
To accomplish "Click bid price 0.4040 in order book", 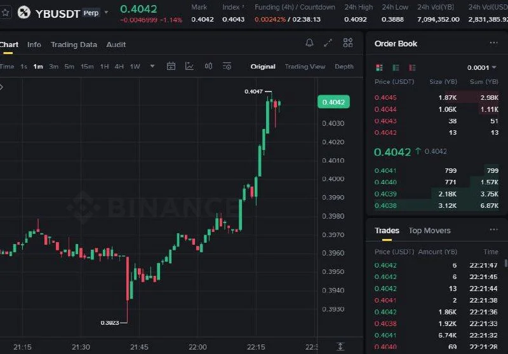I will [385, 182].
